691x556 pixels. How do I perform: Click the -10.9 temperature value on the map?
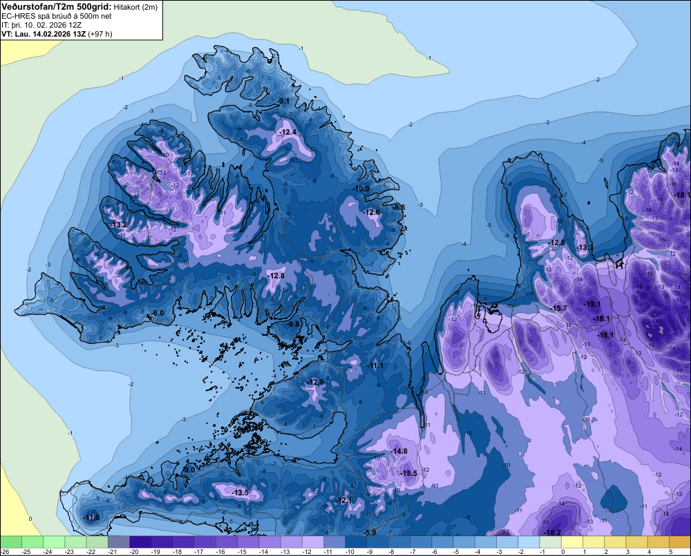tap(361, 189)
